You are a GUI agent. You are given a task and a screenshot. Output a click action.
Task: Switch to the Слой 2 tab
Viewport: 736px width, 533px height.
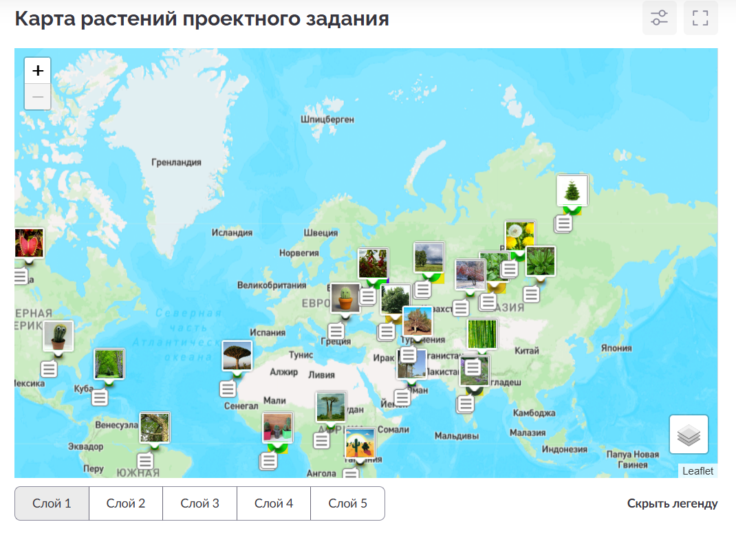[x=126, y=503]
